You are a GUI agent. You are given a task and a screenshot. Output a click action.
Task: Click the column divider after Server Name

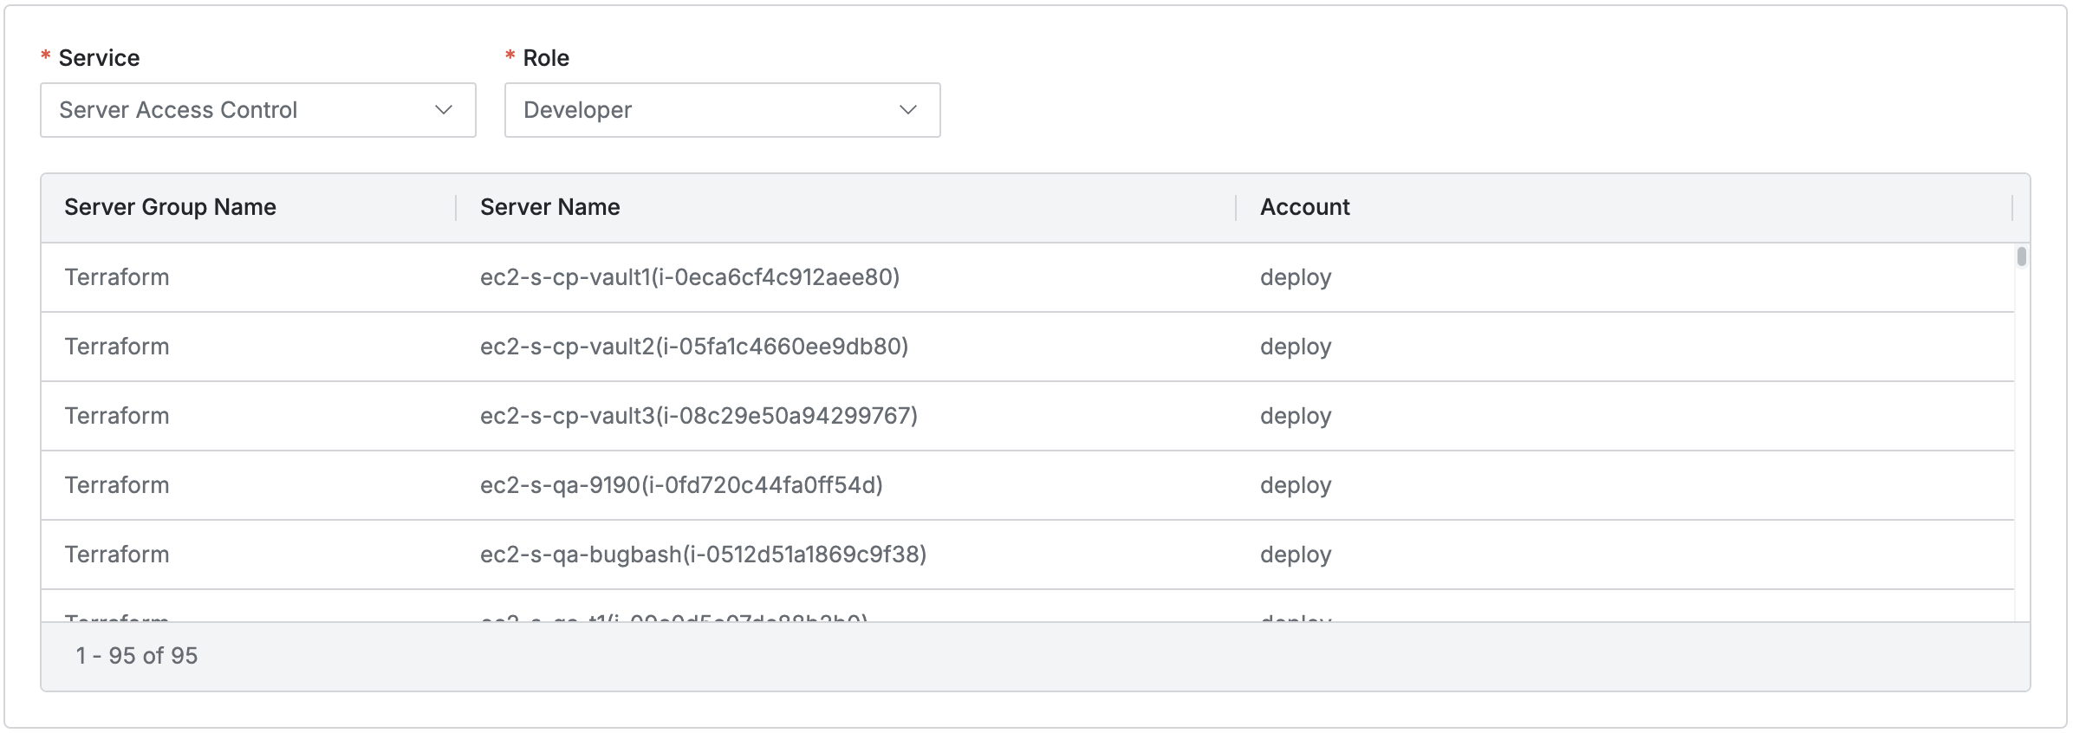pos(1236,208)
